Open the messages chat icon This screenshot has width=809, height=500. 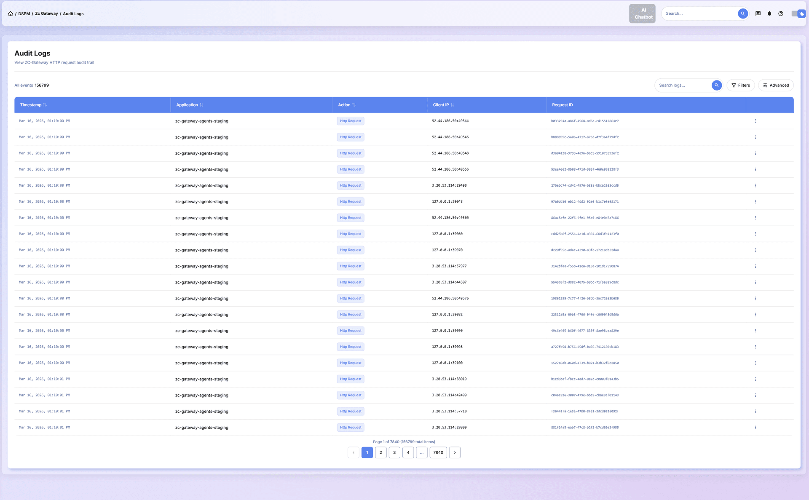click(758, 13)
